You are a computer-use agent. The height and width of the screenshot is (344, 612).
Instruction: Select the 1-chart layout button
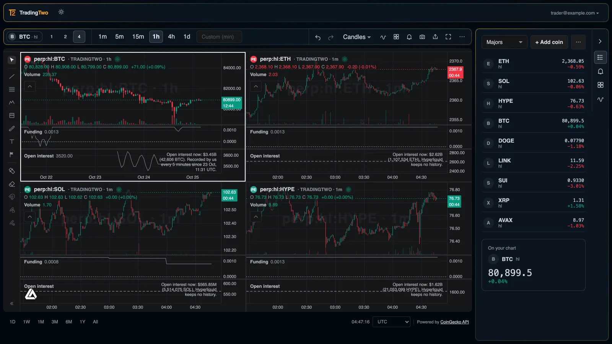[52, 37]
